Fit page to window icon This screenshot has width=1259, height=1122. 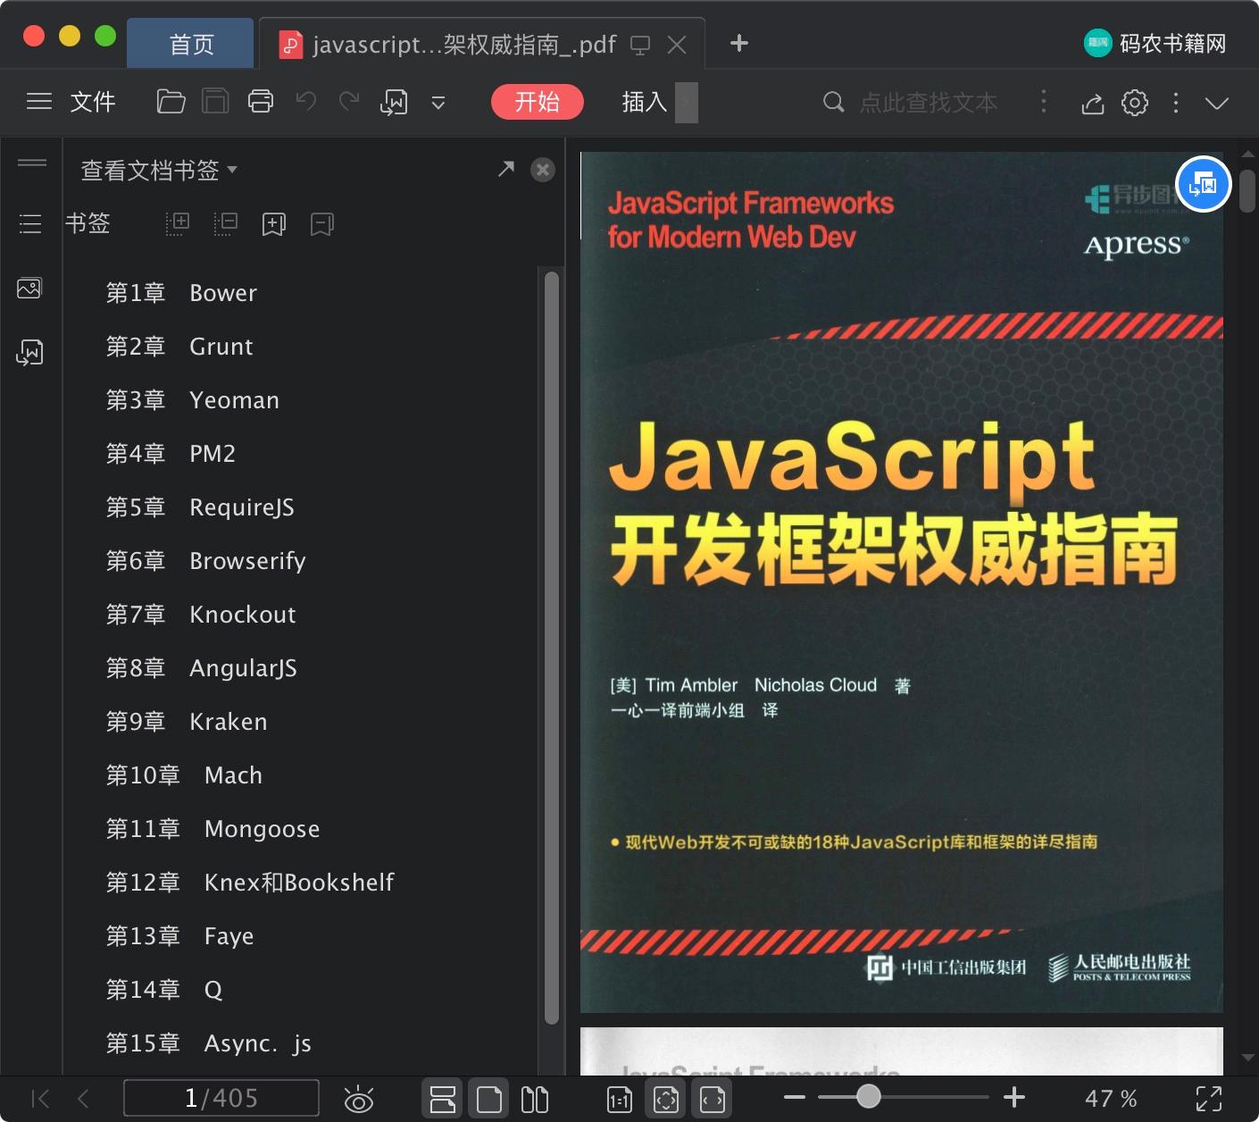point(666,1099)
